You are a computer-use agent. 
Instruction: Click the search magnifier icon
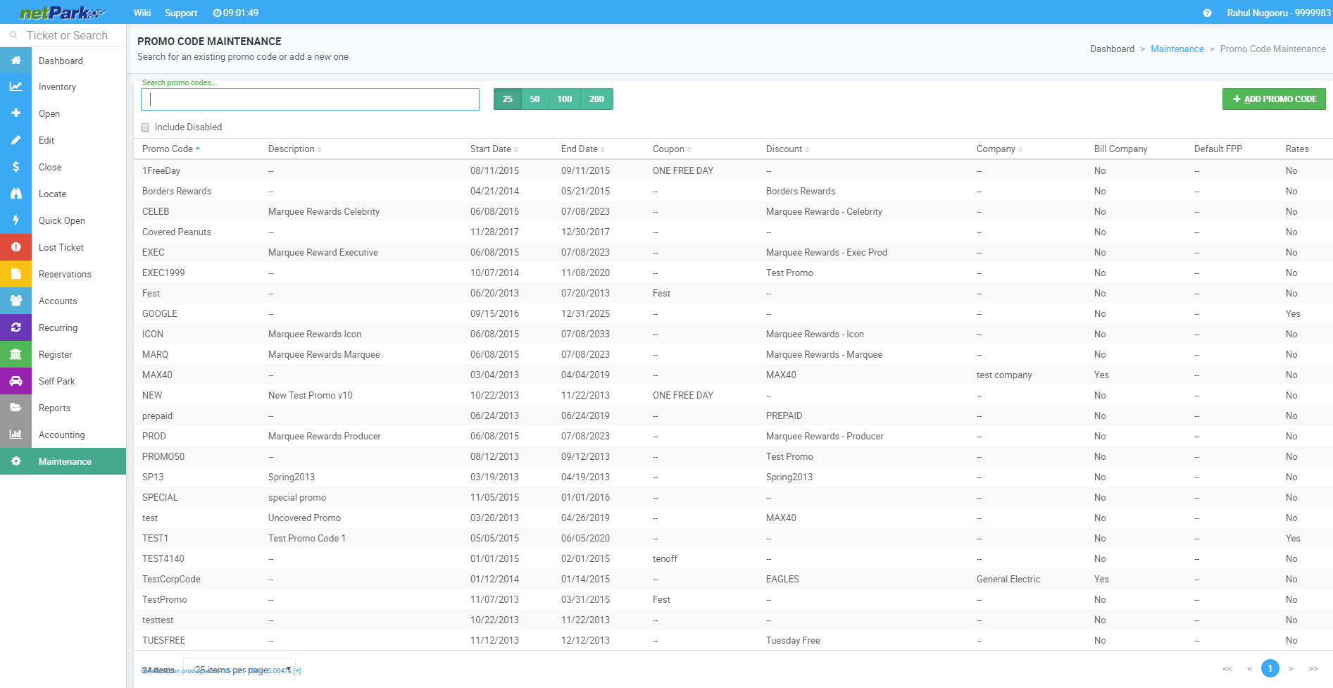pyautogui.click(x=13, y=35)
